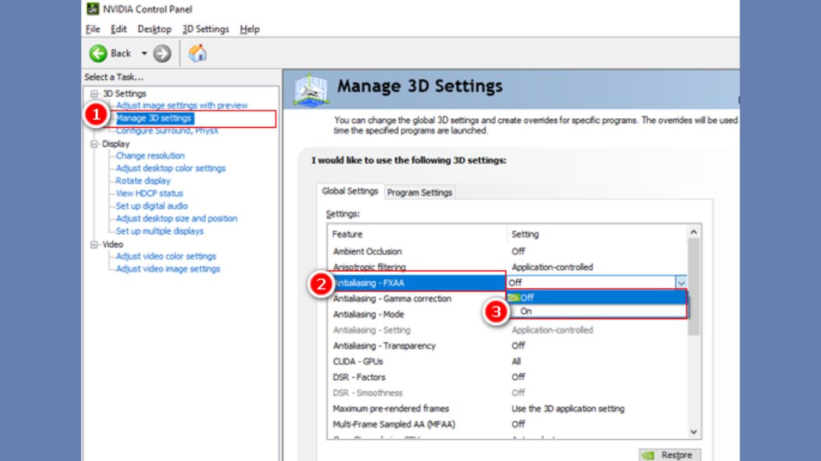Open Adjust desktop size and position
Viewport: 821px width, 461px height.
(x=177, y=219)
